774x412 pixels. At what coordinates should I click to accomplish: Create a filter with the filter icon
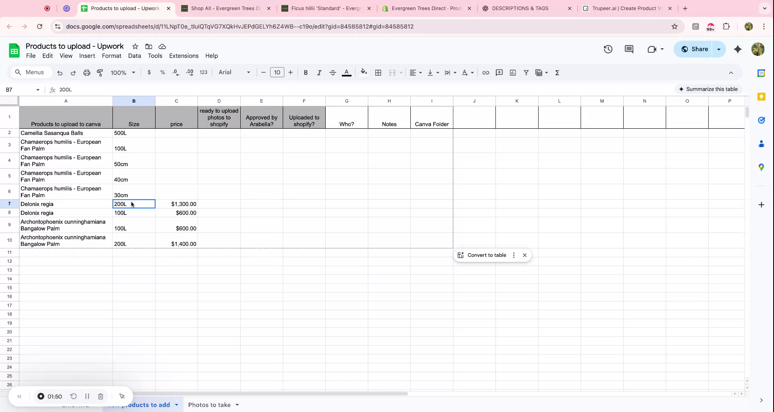(526, 72)
